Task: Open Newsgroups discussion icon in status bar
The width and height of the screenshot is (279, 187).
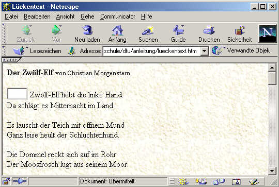Action: (219, 181)
